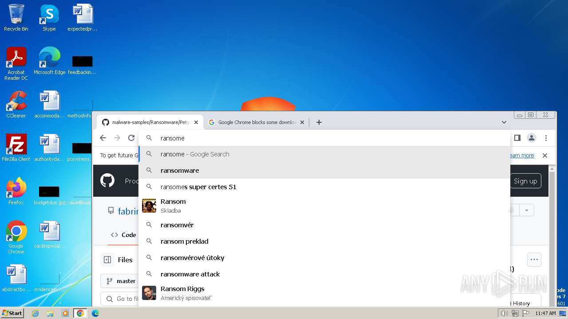Open the Code tab on GitHub
The height and width of the screenshot is (319, 568).
click(x=123, y=235)
